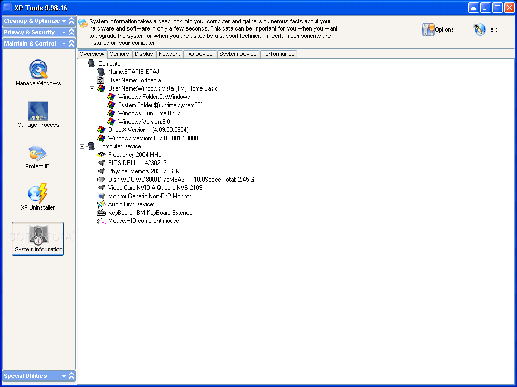
Task: Click the icon beside Video Card:NVIDIA
Action: coord(101,188)
